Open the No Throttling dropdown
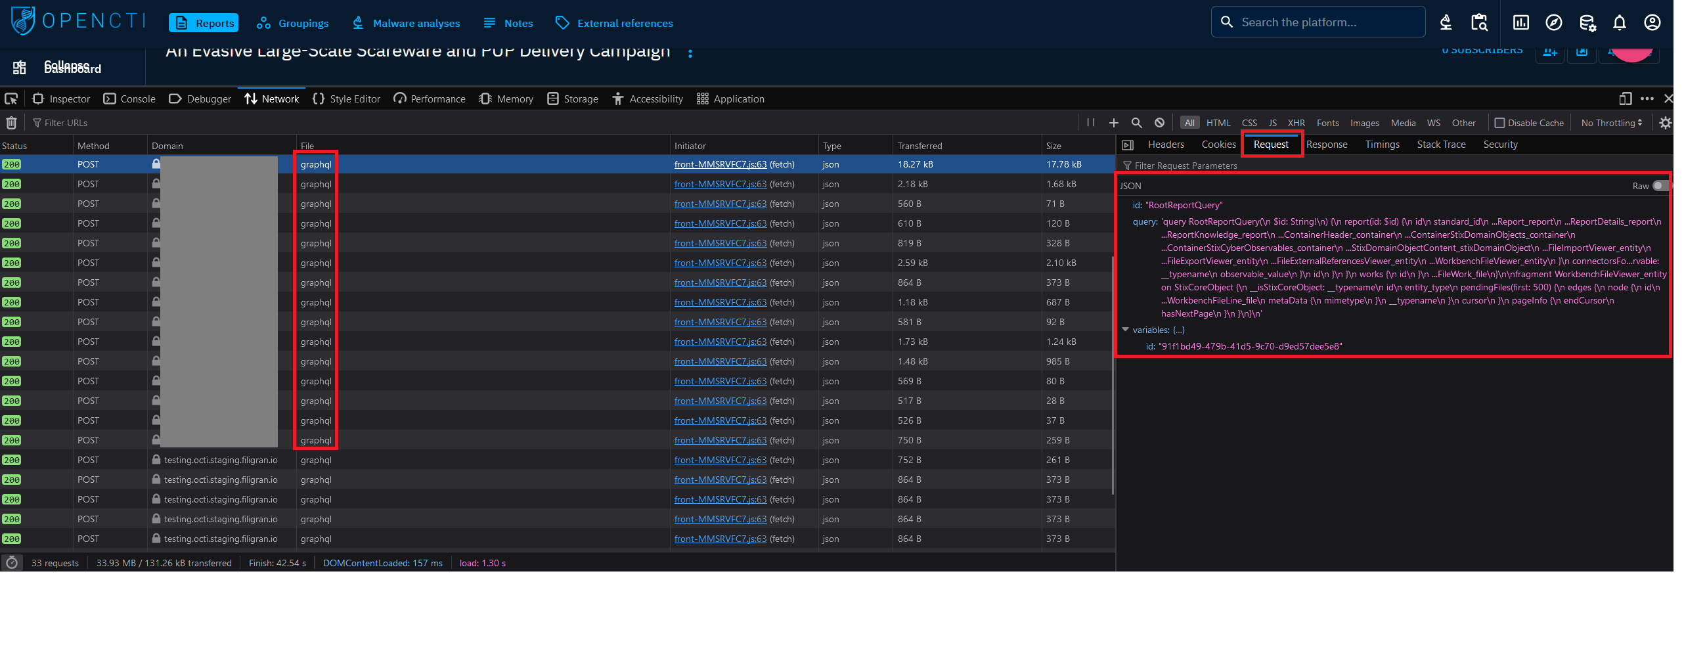 coord(1611,123)
